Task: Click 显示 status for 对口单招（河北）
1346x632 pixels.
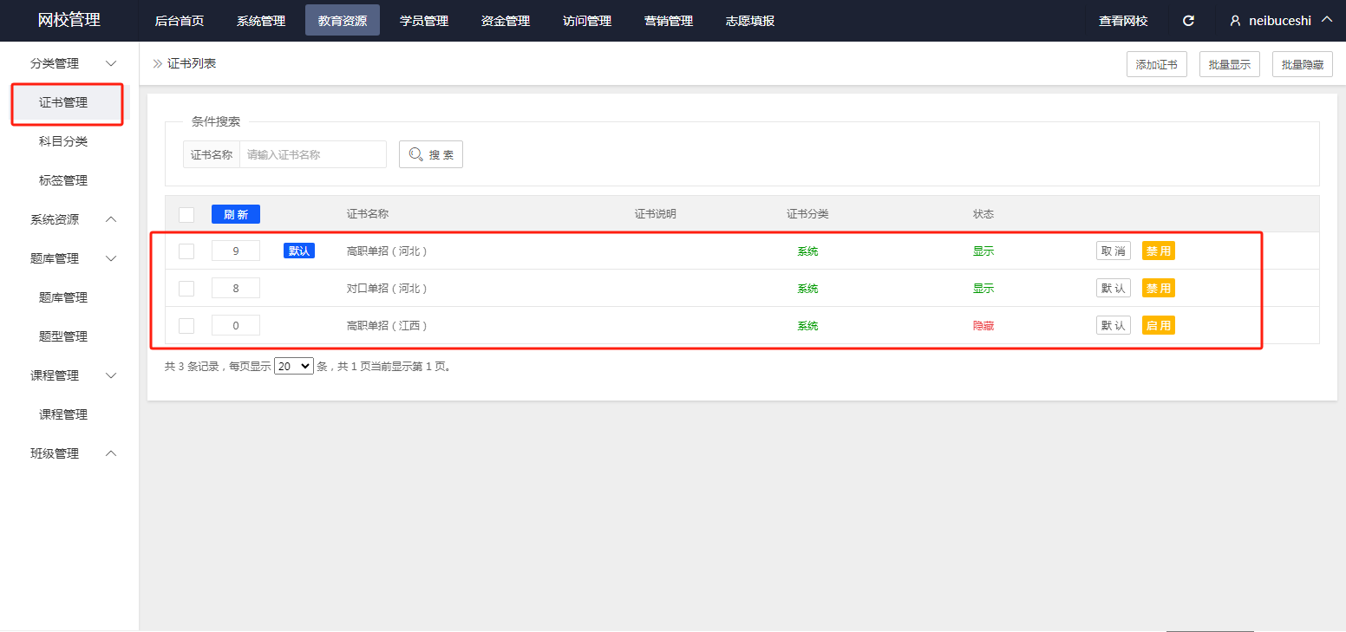Action: click(983, 289)
